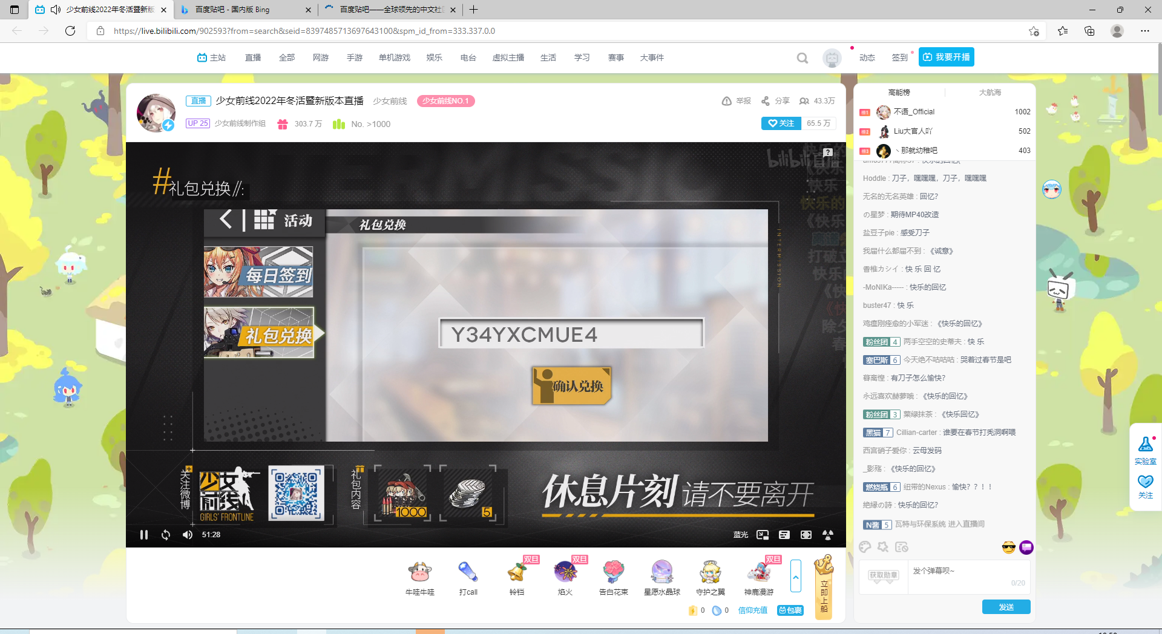Open 实验室 lab side panel
Screen dimensions: 1162x634
(1145, 450)
